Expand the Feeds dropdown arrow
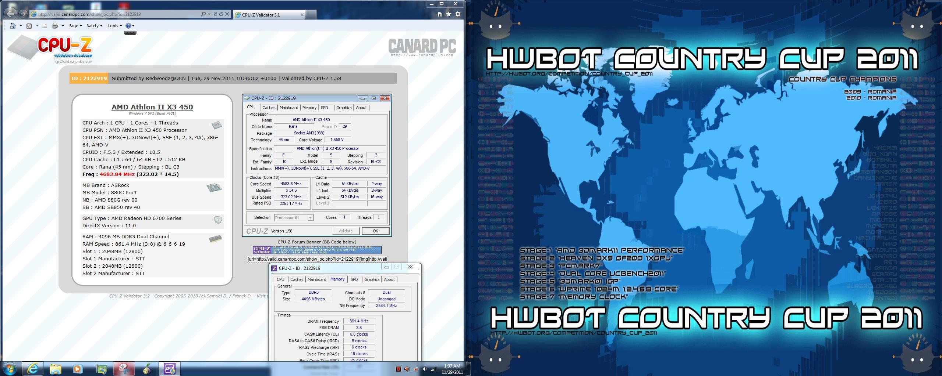This screenshot has height=376, width=942. [37, 26]
